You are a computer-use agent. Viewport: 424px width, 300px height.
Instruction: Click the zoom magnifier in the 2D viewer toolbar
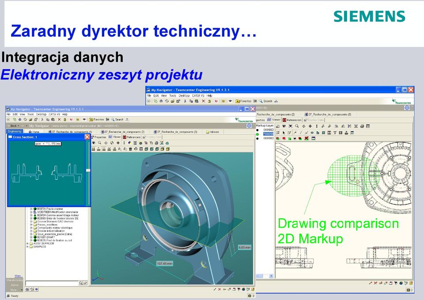(297, 126)
